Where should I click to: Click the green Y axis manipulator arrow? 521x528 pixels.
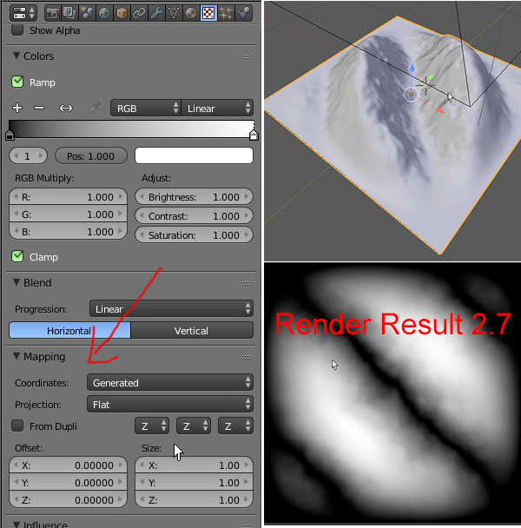(x=430, y=78)
